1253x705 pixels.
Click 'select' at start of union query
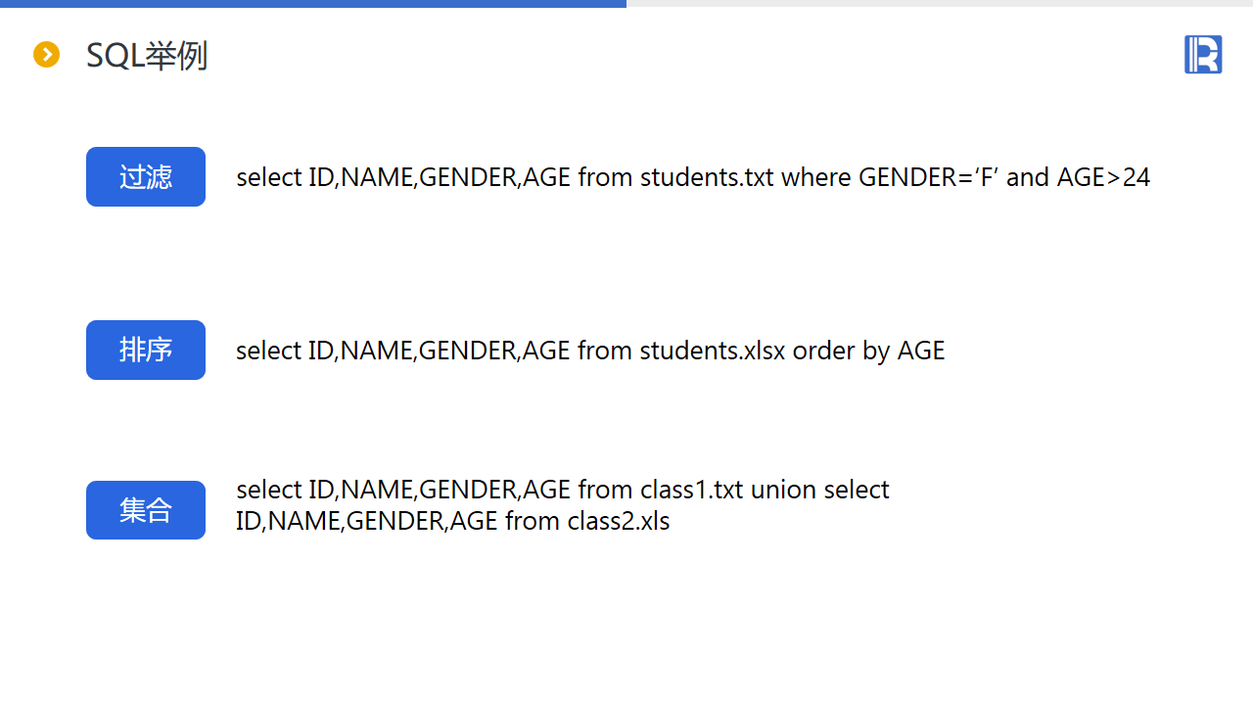269,490
